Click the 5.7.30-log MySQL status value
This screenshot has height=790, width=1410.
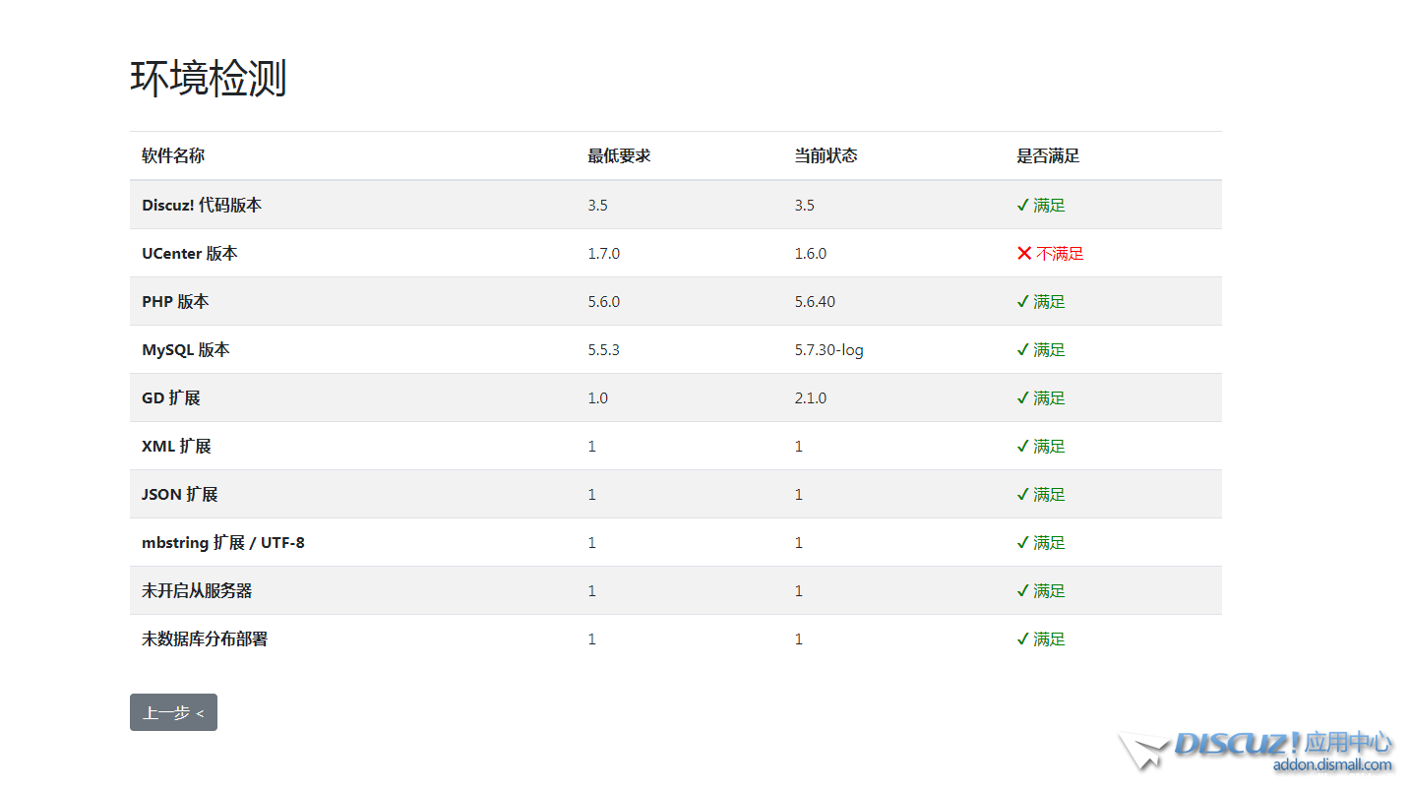pyautogui.click(x=828, y=350)
